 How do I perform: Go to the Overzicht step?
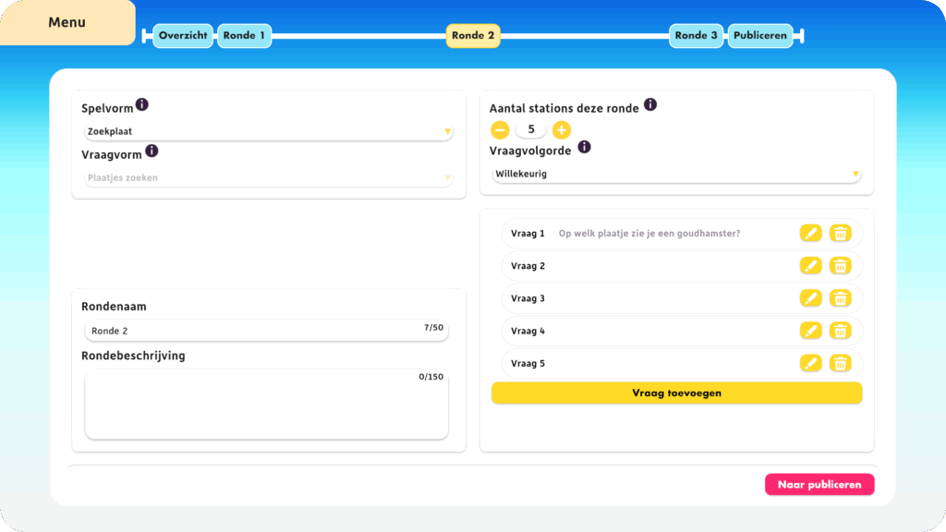point(183,36)
